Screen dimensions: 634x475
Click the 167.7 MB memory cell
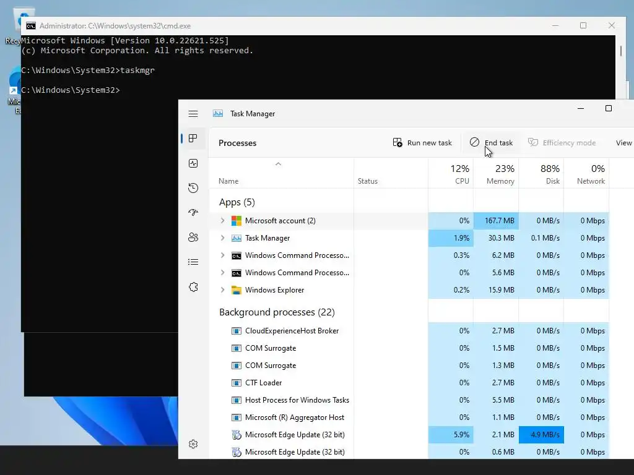click(x=496, y=221)
